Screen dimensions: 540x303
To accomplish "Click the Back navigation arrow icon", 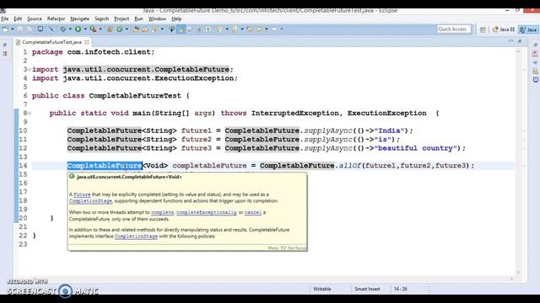I will [x=259, y=29].
